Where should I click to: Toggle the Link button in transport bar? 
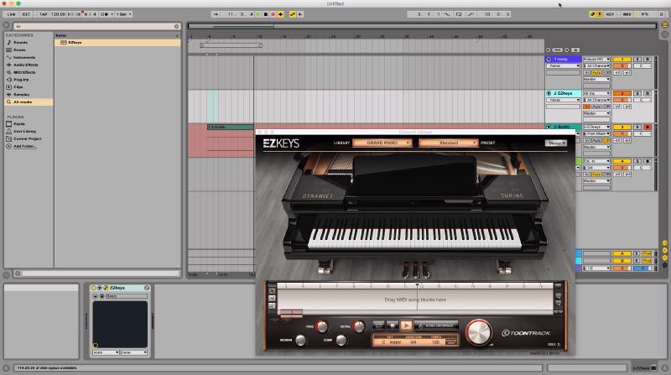[x=10, y=14]
